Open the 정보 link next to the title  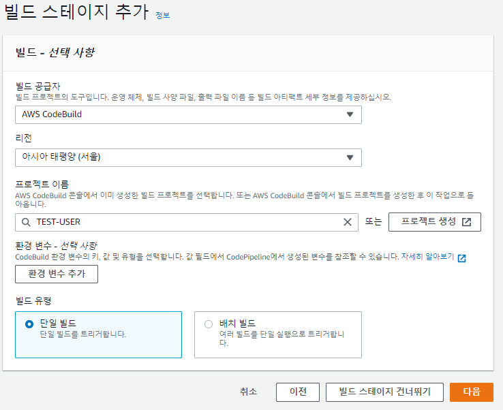[x=163, y=15]
